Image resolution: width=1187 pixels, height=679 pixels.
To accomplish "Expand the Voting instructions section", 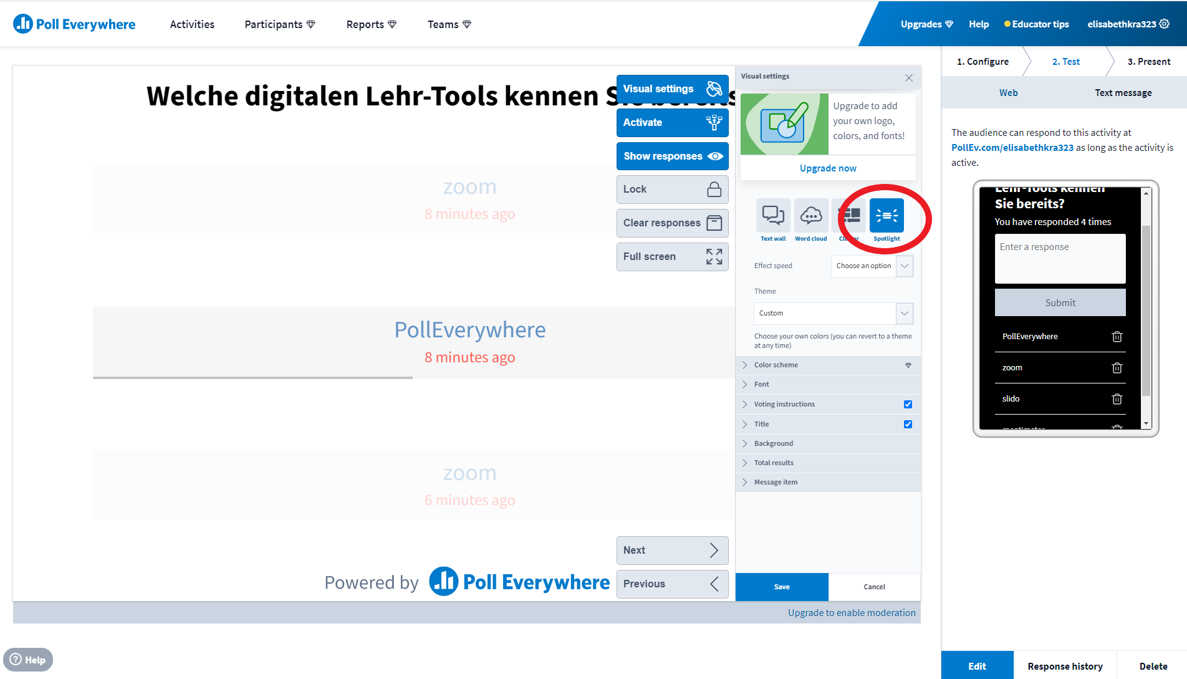I will coord(828,404).
